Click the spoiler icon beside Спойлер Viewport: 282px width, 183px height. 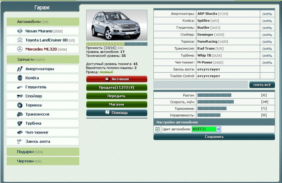tap(20, 96)
